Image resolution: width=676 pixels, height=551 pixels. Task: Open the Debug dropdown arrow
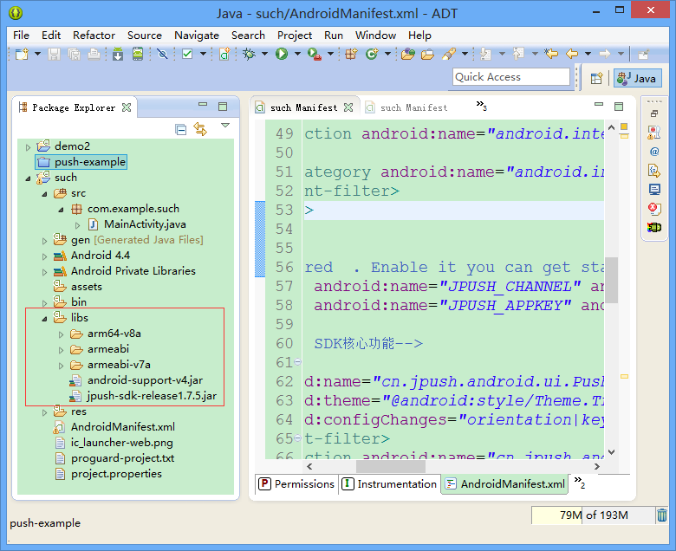(x=264, y=54)
